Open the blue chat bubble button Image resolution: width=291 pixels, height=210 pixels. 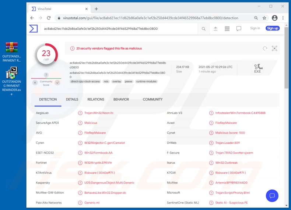click(x=272, y=196)
